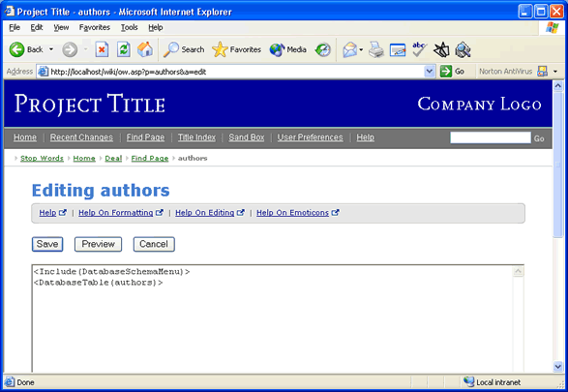Open the Tools menu
This screenshot has width=568, height=392.
click(x=129, y=27)
